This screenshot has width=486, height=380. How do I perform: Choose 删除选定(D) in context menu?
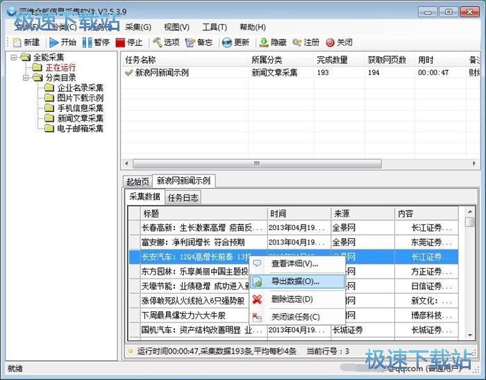point(298,299)
